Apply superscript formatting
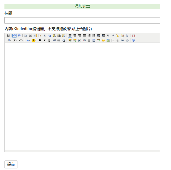 pyautogui.click(x=113, y=36)
